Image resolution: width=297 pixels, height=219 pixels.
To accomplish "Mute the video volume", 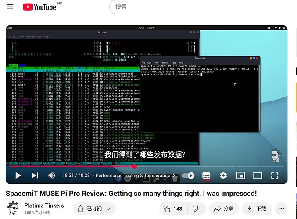I will tap(51, 176).
